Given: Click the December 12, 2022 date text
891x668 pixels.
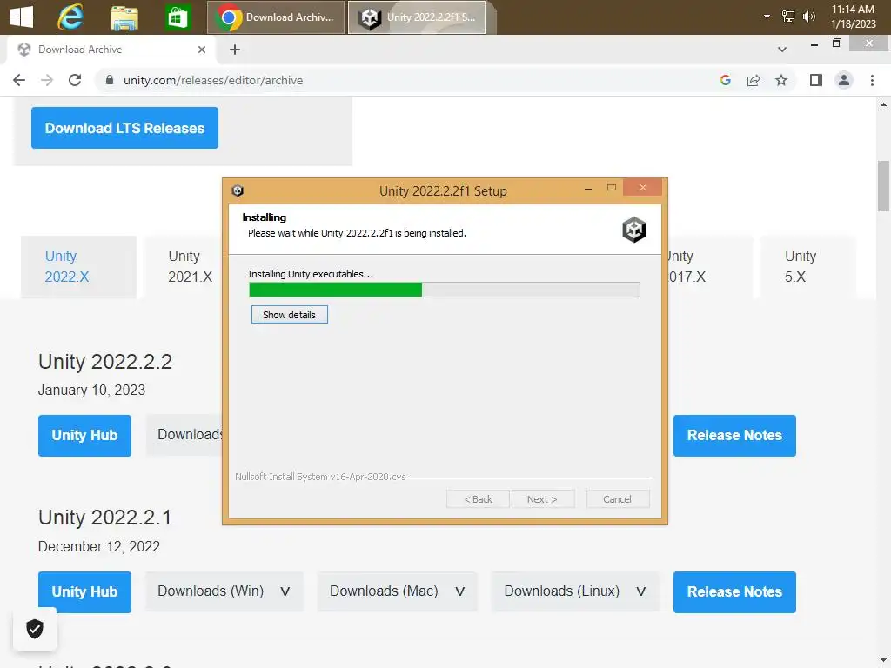Looking at the screenshot, I should (x=99, y=546).
